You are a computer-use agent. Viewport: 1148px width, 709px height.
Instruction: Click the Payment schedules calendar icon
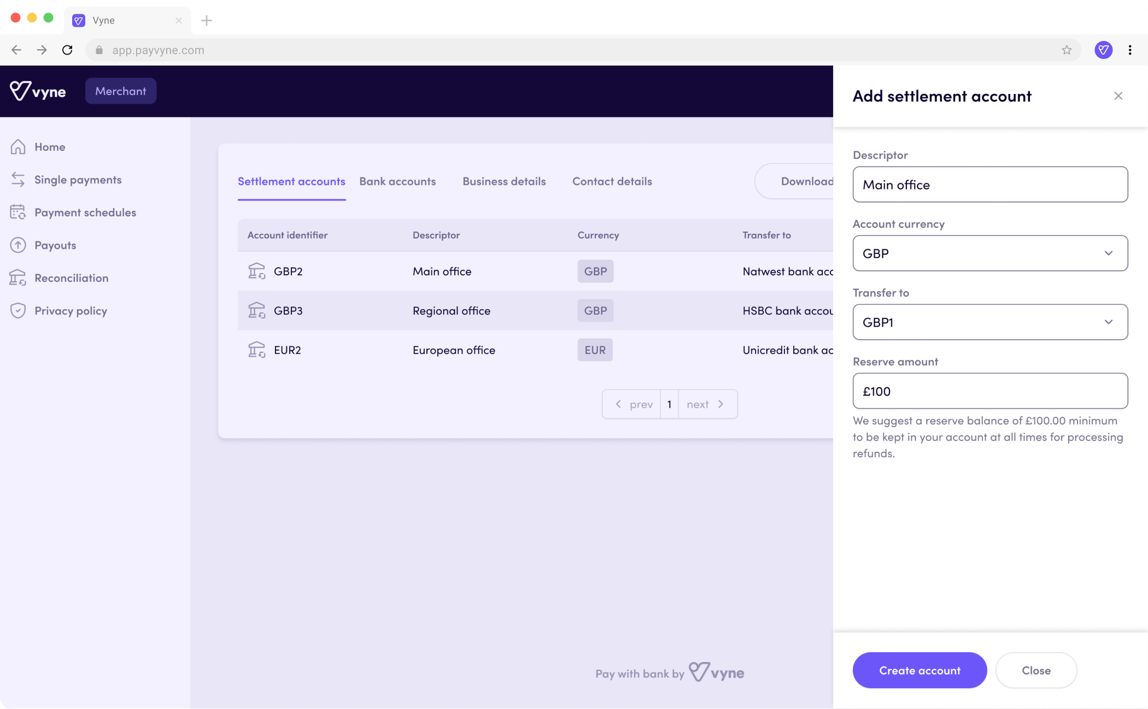coord(18,212)
